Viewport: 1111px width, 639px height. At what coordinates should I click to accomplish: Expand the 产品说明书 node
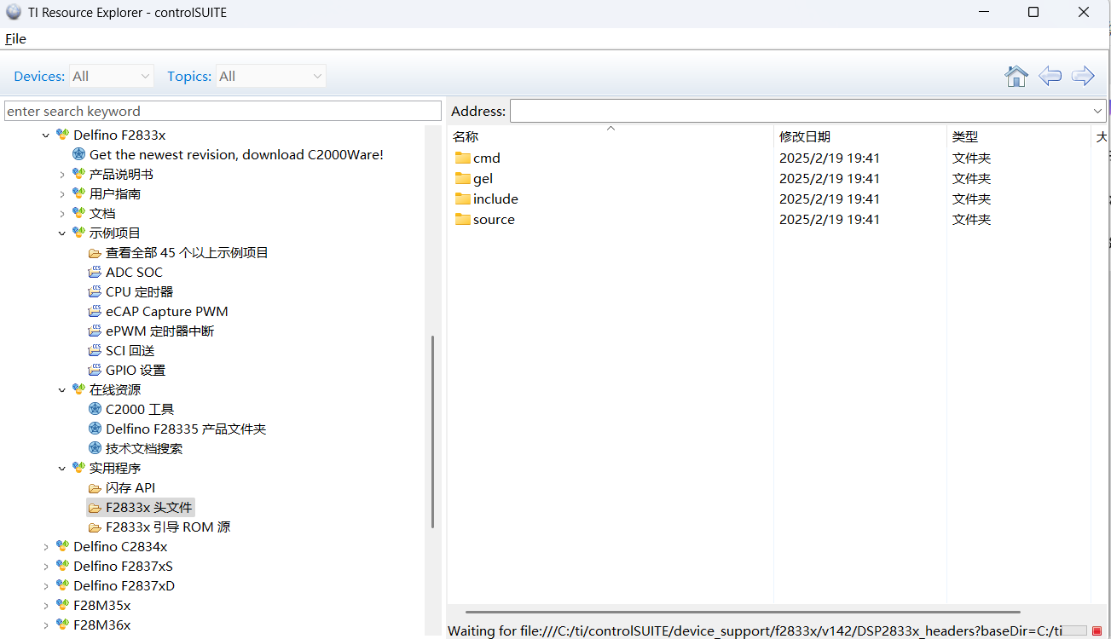(62, 174)
